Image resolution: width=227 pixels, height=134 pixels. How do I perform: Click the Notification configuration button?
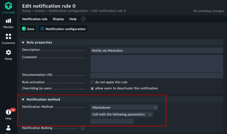tap(63, 29)
